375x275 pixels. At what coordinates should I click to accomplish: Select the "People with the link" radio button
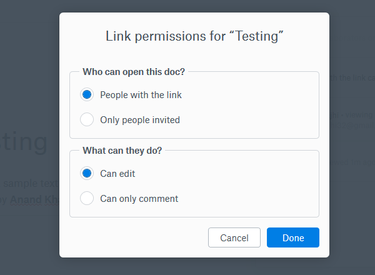[x=87, y=95]
